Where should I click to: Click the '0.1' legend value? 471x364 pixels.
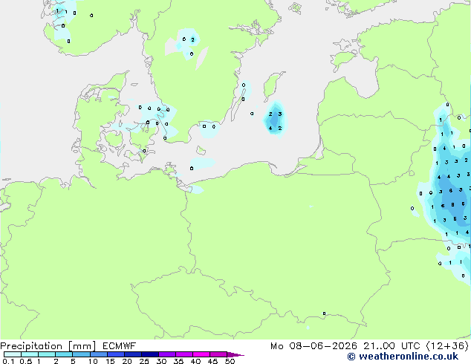pos(8,361)
